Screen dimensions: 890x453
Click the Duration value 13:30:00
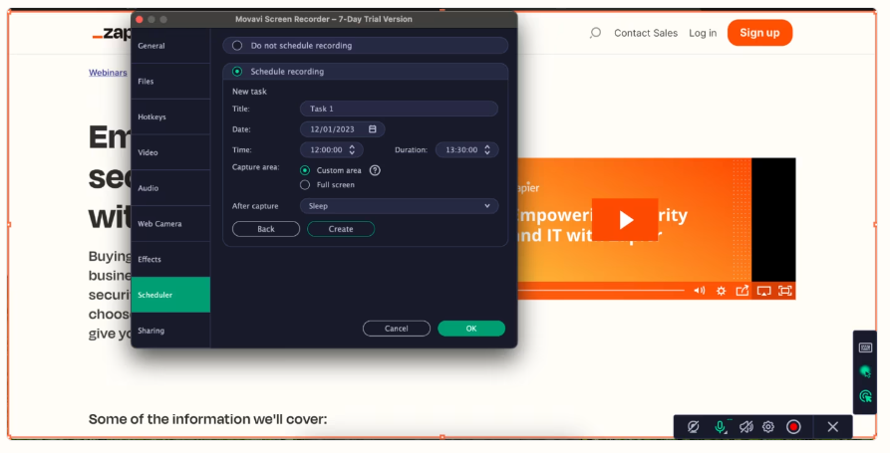pyautogui.click(x=461, y=149)
